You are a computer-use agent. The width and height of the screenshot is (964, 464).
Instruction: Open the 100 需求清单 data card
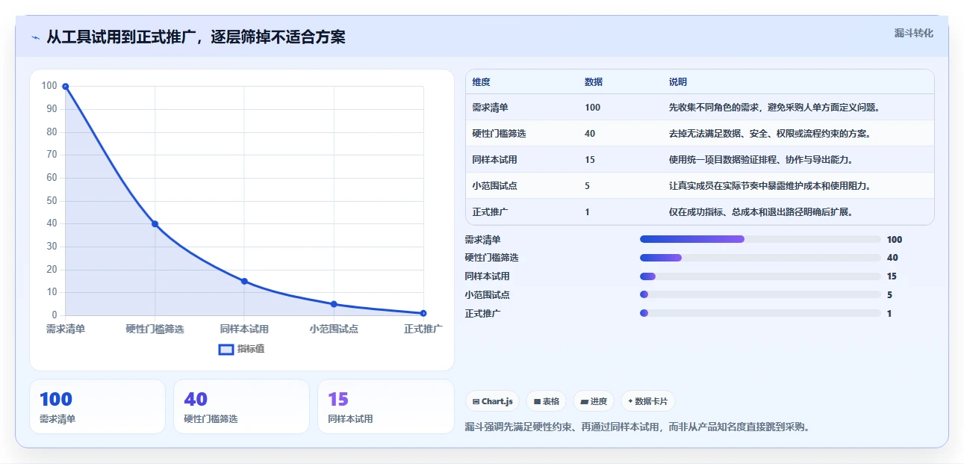pos(97,406)
